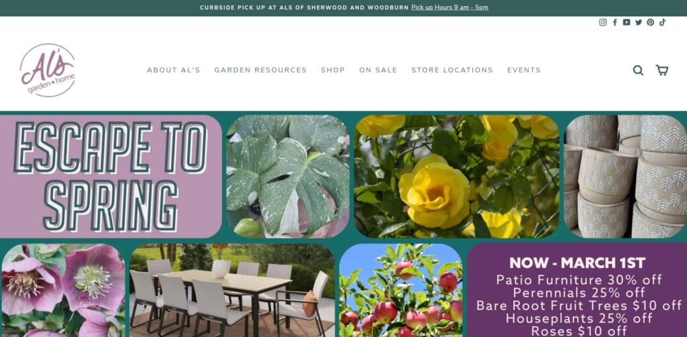Screen dimensions: 687x337
Task: Open Al's Instagram page icon
Action: click(603, 22)
